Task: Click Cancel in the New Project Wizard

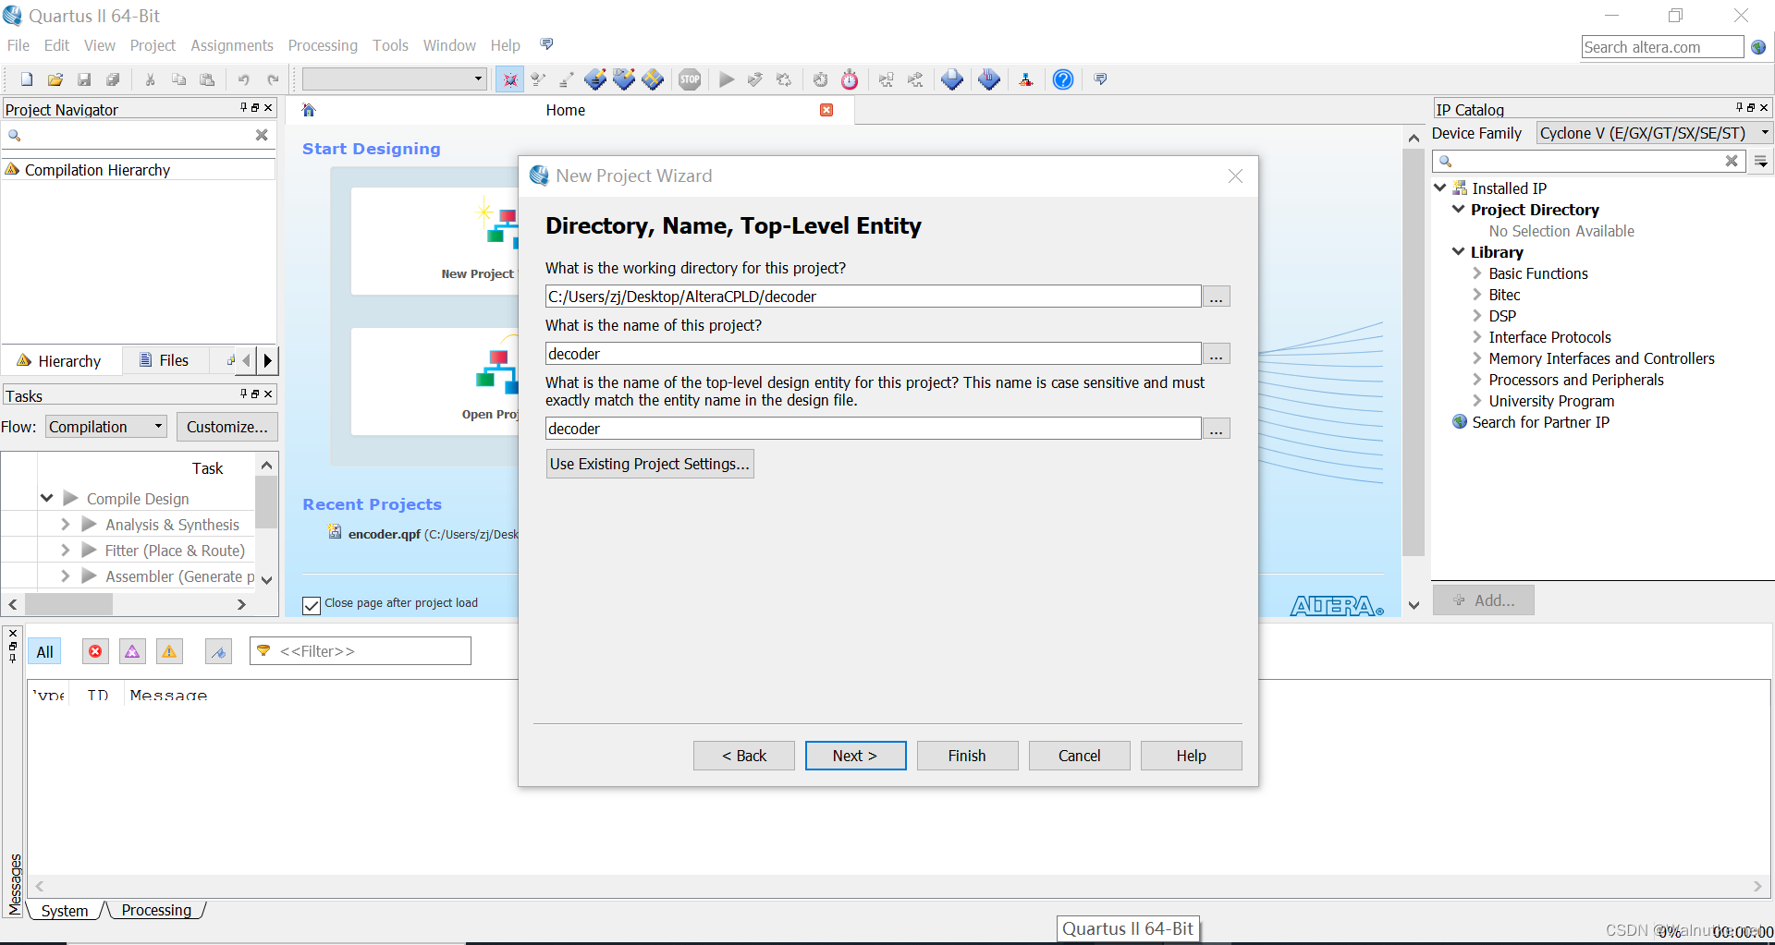Action: coord(1079,756)
